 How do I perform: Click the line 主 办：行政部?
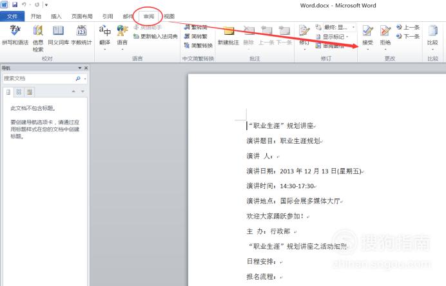coord(271,231)
